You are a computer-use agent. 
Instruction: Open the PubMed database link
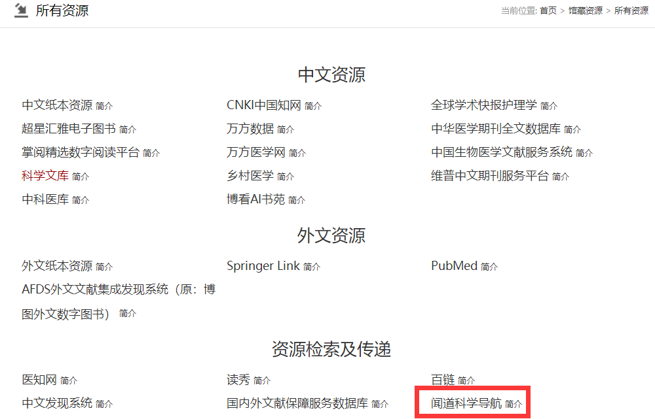pos(454,266)
